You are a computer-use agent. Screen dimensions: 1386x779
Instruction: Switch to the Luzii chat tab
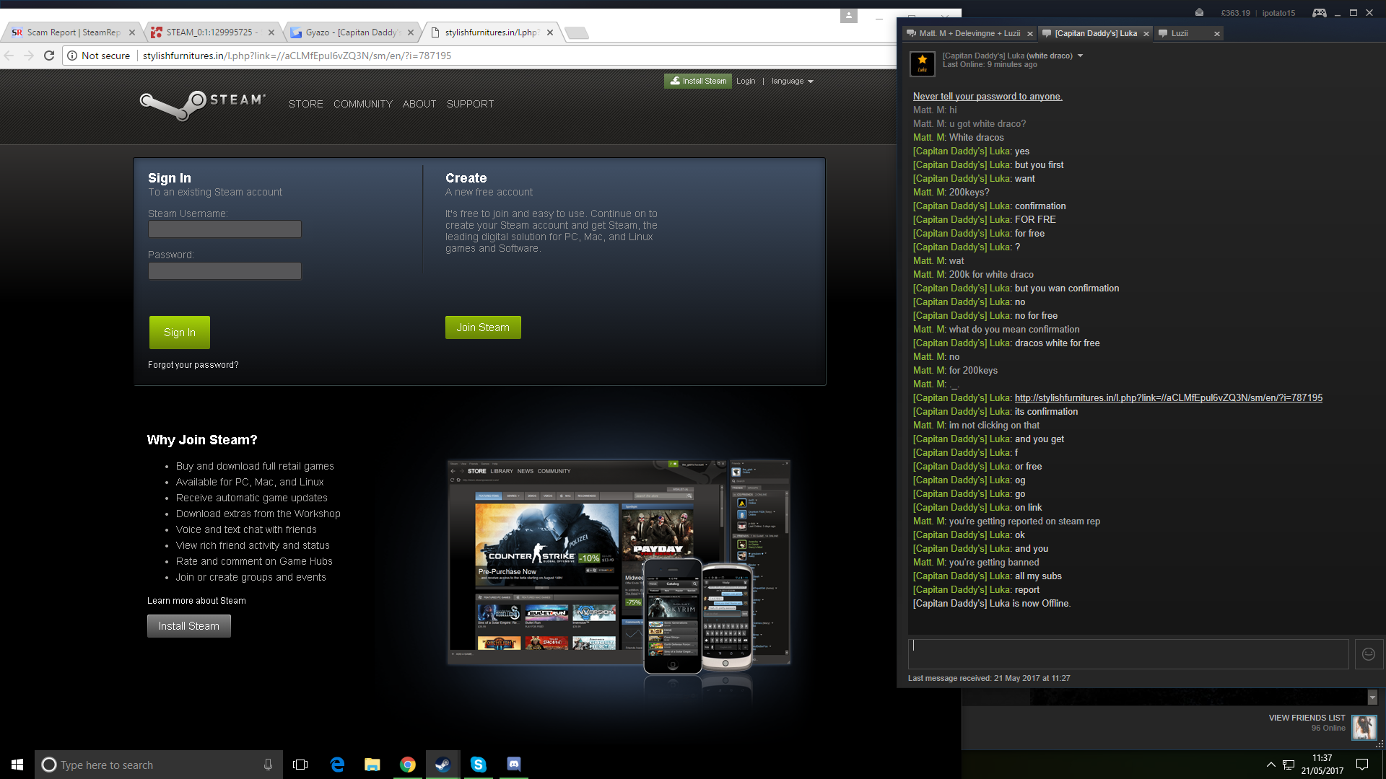(x=1180, y=33)
